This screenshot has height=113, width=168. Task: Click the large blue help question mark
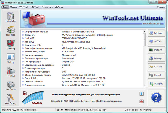coord(156,97)
